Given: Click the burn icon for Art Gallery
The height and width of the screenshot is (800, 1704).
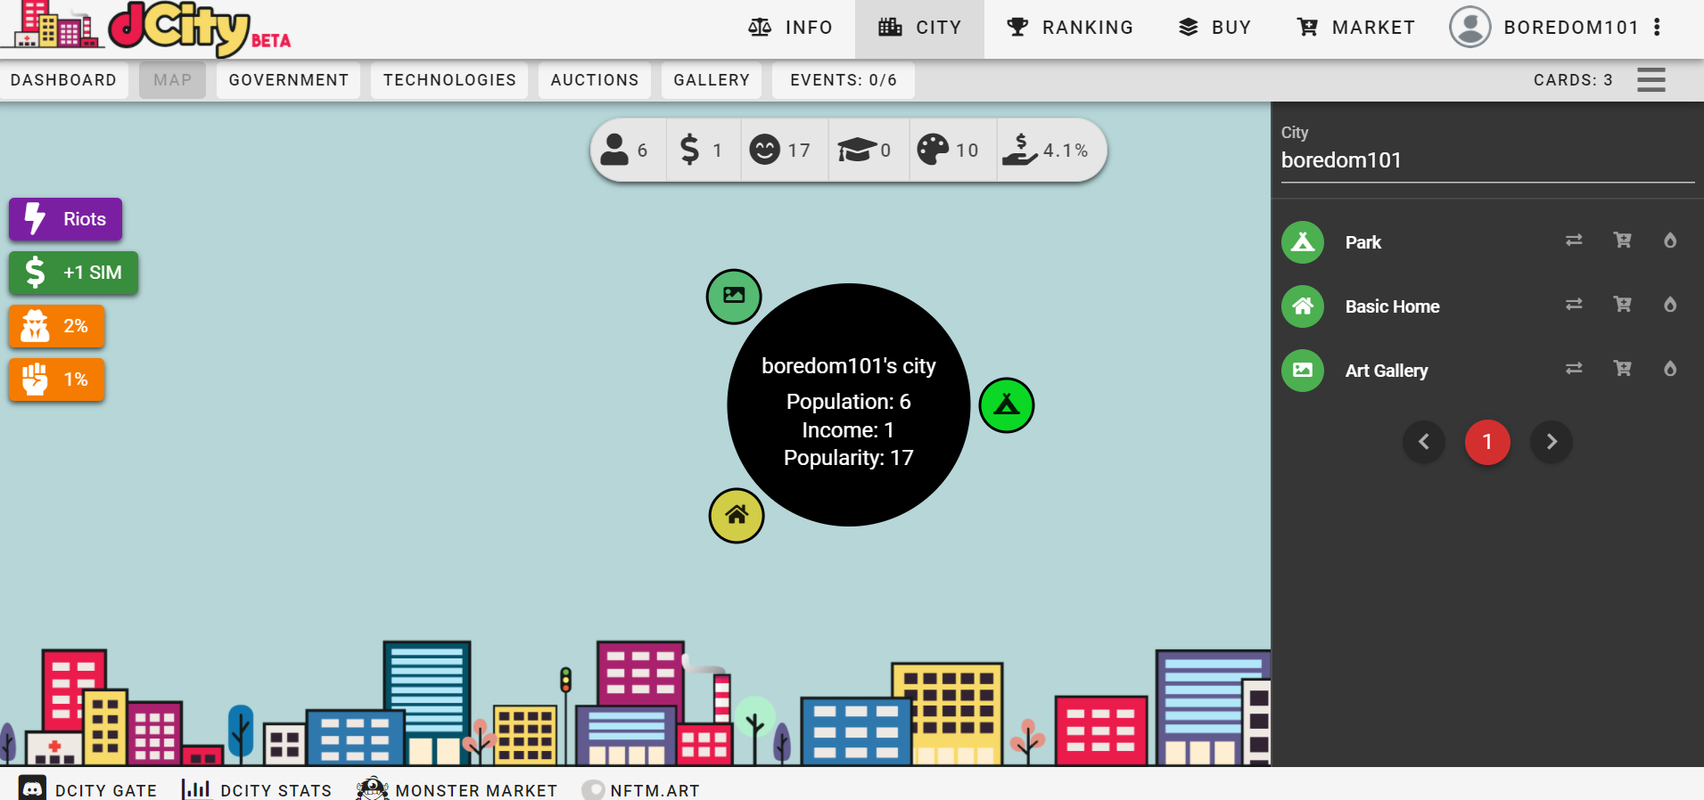Looking at the screenshot, I should (1669, 369).
